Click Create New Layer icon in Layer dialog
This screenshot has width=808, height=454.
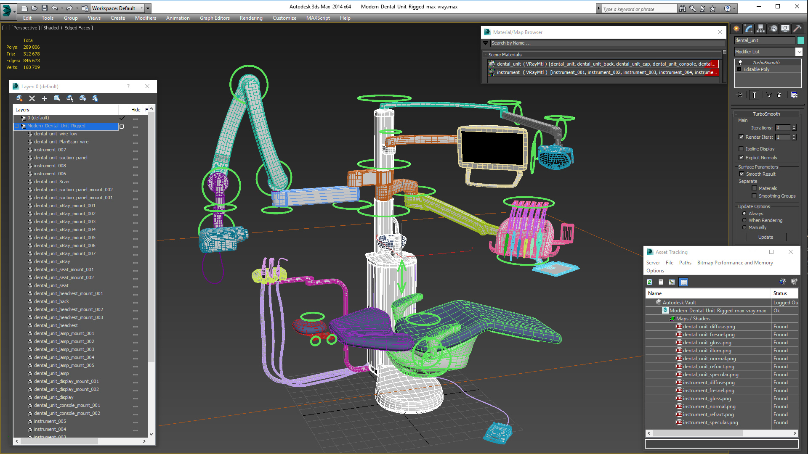[19, 98]
